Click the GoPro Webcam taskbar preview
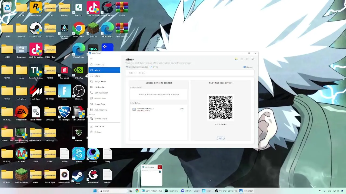The image size is (346, 194). click(152, 176)
